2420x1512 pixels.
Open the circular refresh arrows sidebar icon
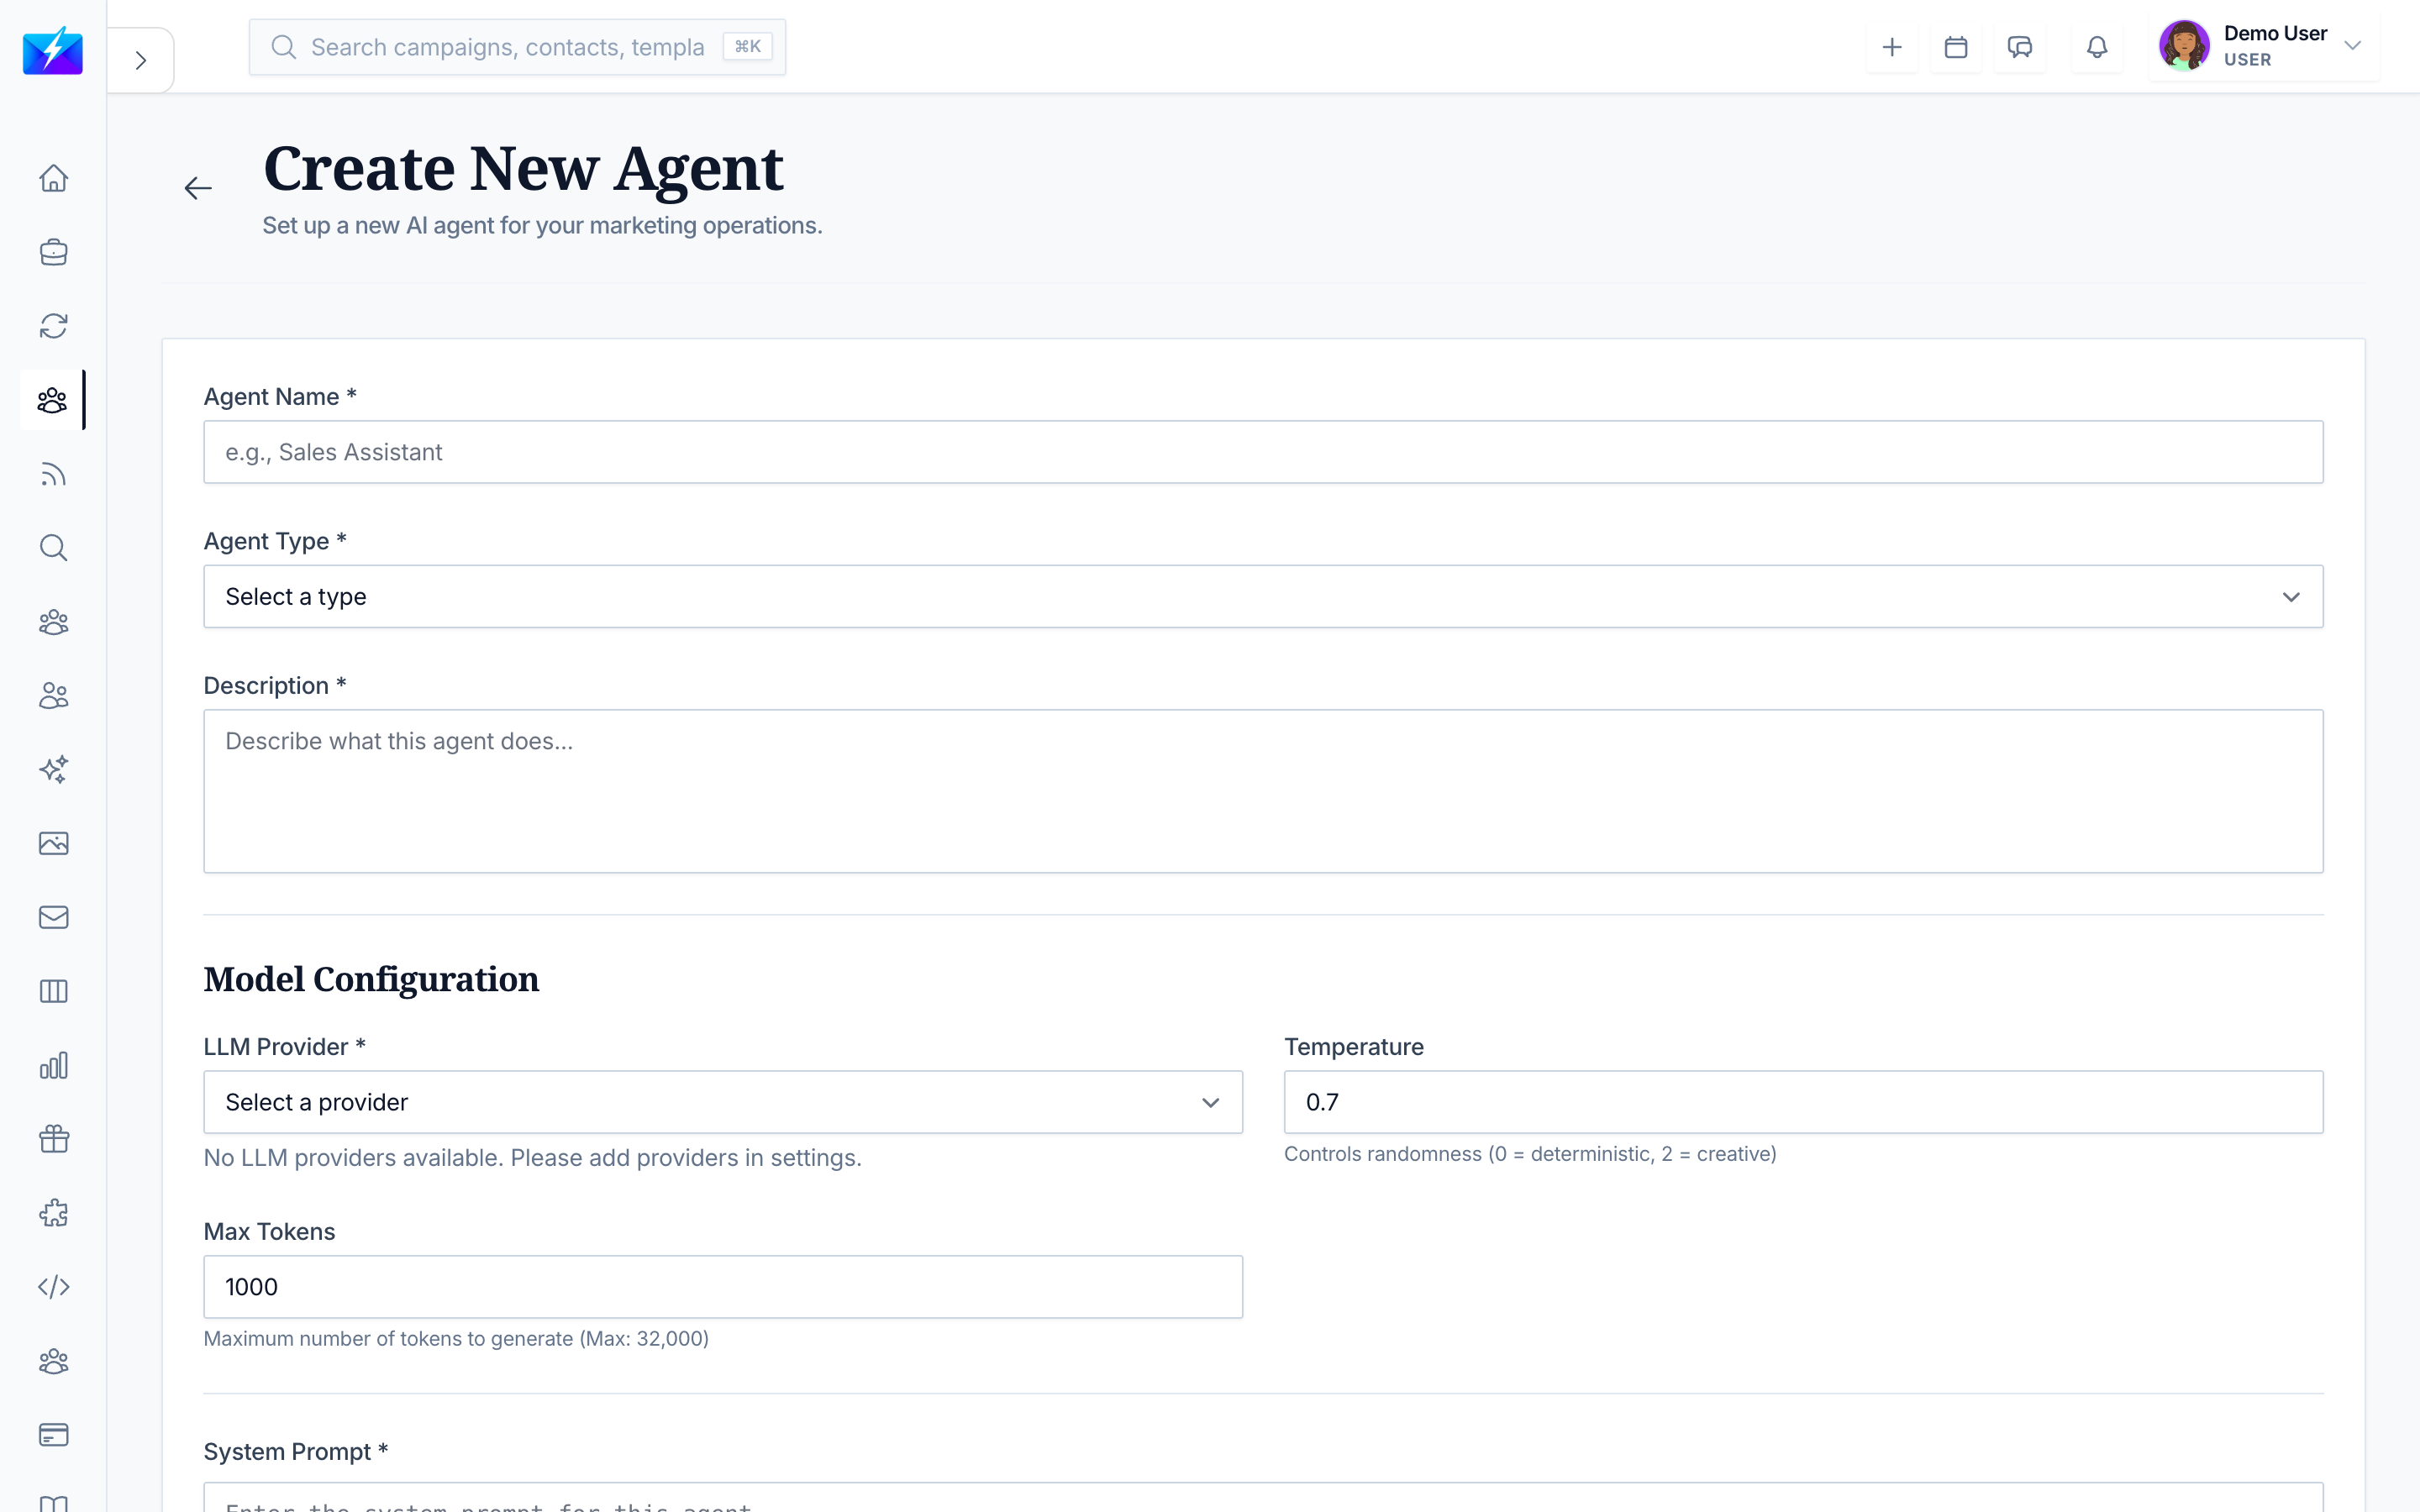click(53, 326)
